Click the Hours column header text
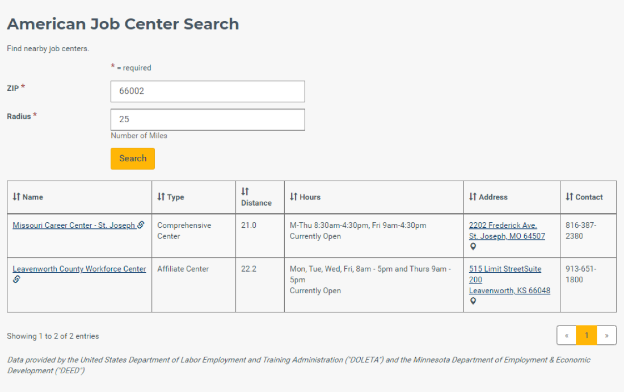The image size is (624, 392). (310, 197)
